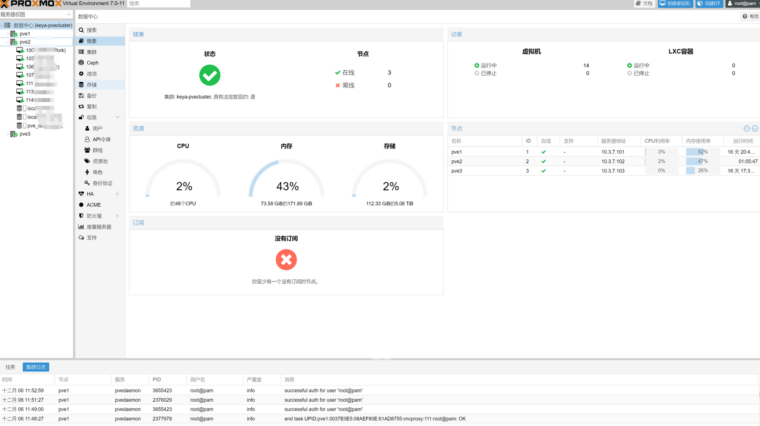
Task: Sort log by 严重度 column header
Action: pos(262,380)
